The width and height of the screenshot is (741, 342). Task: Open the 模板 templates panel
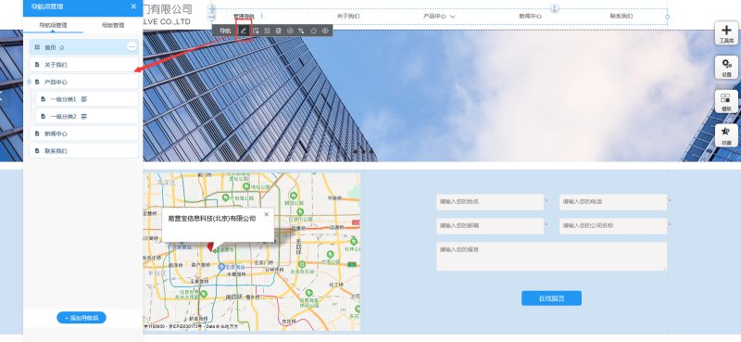click(x=726, y=102)
